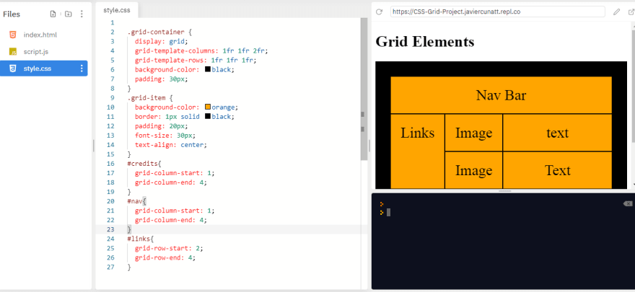Open preview in new tab icon
635x292 pixels.
click(x=631, y=12)
